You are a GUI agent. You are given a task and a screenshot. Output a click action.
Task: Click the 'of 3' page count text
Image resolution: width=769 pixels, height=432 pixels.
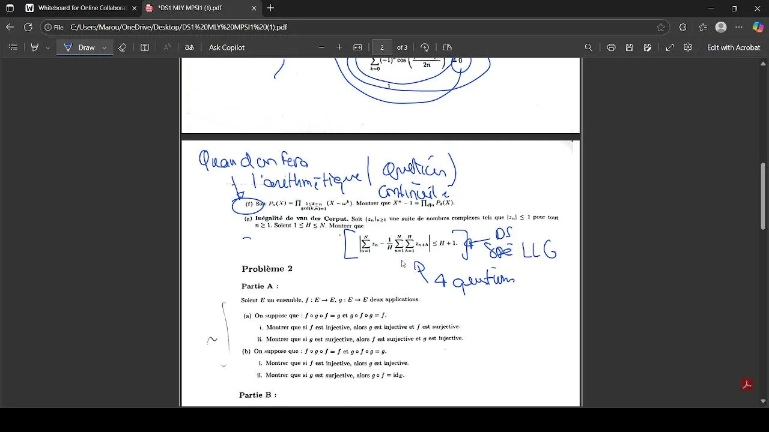coord(402,47)
